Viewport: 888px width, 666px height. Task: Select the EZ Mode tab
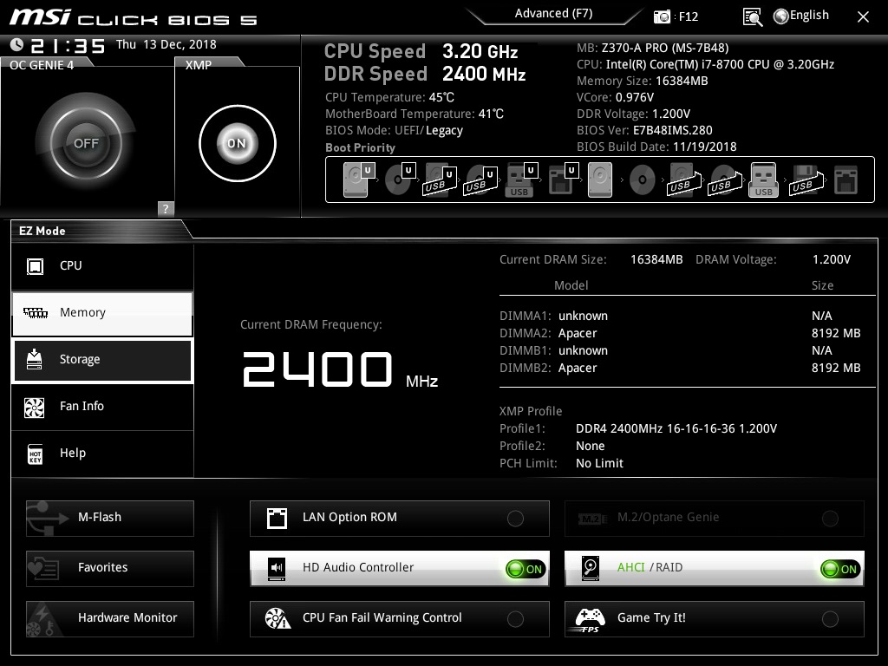tap(42, 231)
